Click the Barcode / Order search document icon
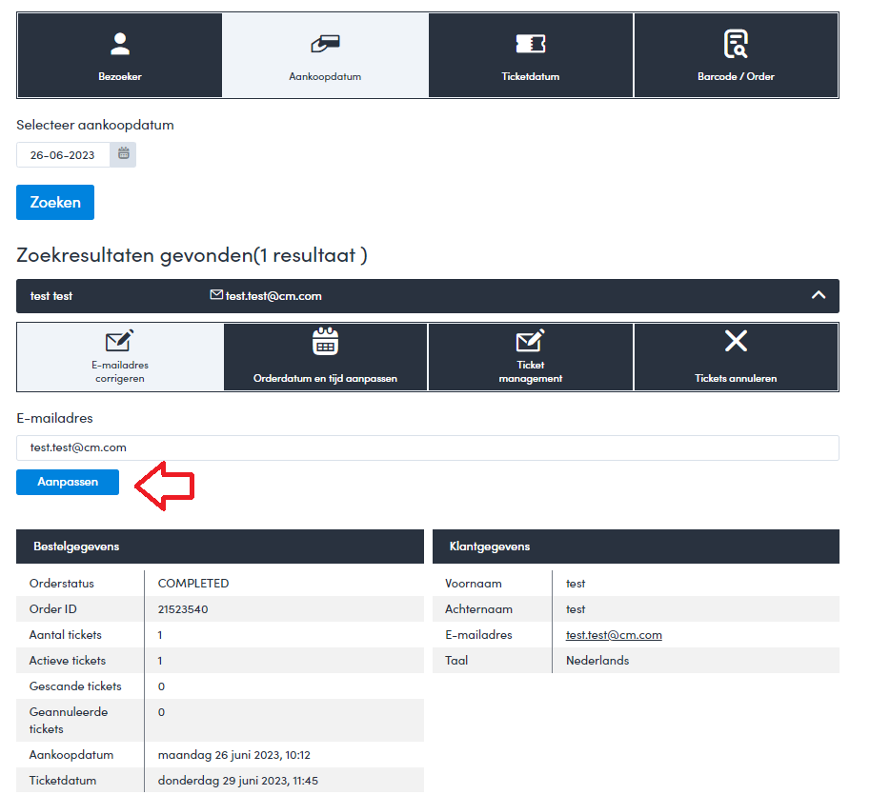The width and height of the screenshot is (870, 795). point(736,44)
